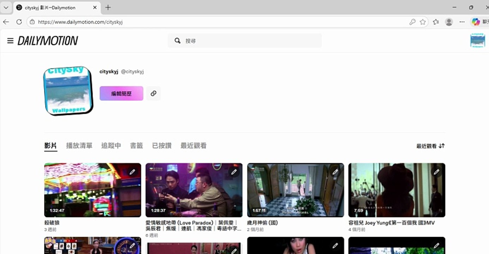Close the cityskyj Dailymotion tab
Viewport: 489px width, 254px height.
tap(95, 7)
